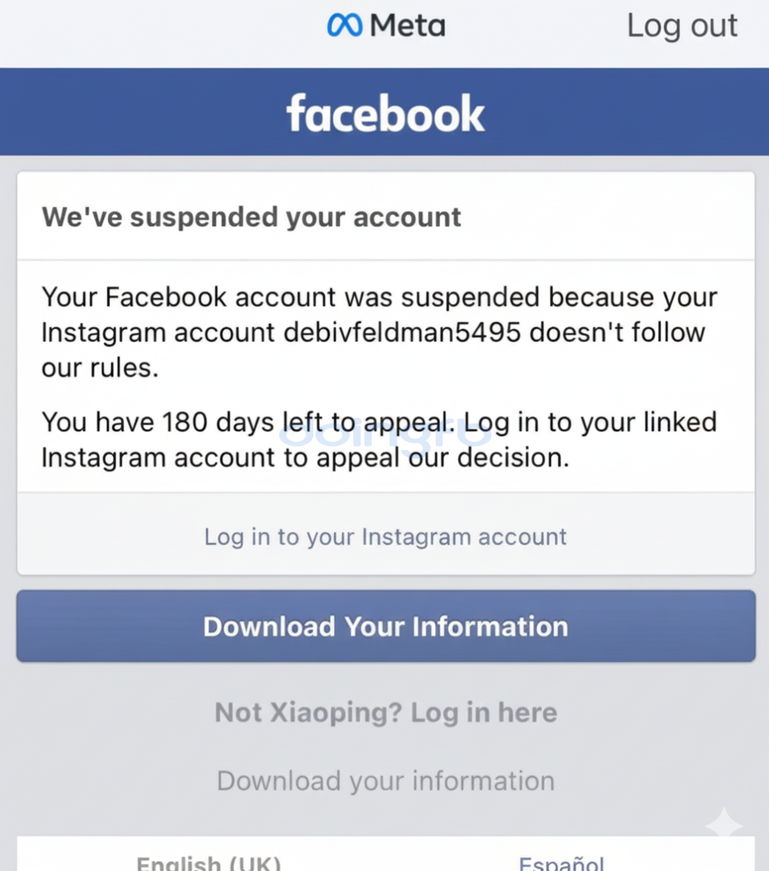Click the "We've suspended your account" heading
Image resolution: width=769 pixels, height=871 pixels.
[x=252, y=217]
